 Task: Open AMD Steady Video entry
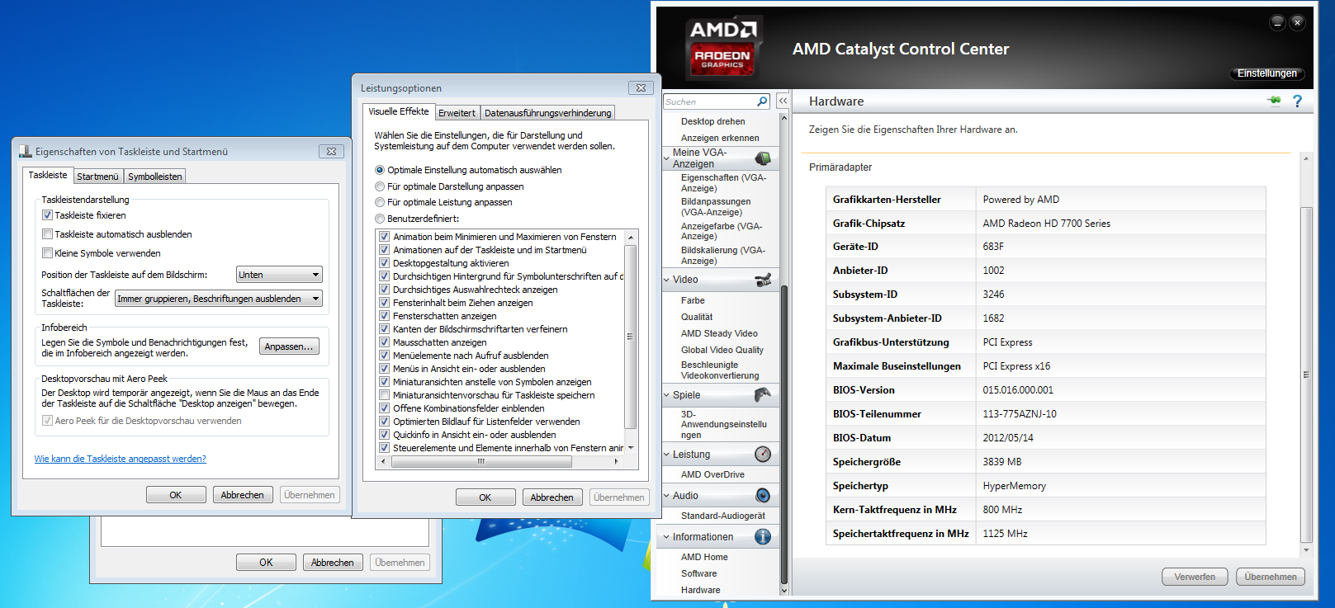coord(719,333)
